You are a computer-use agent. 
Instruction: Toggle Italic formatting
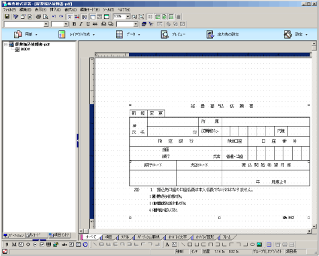point(81,24)
